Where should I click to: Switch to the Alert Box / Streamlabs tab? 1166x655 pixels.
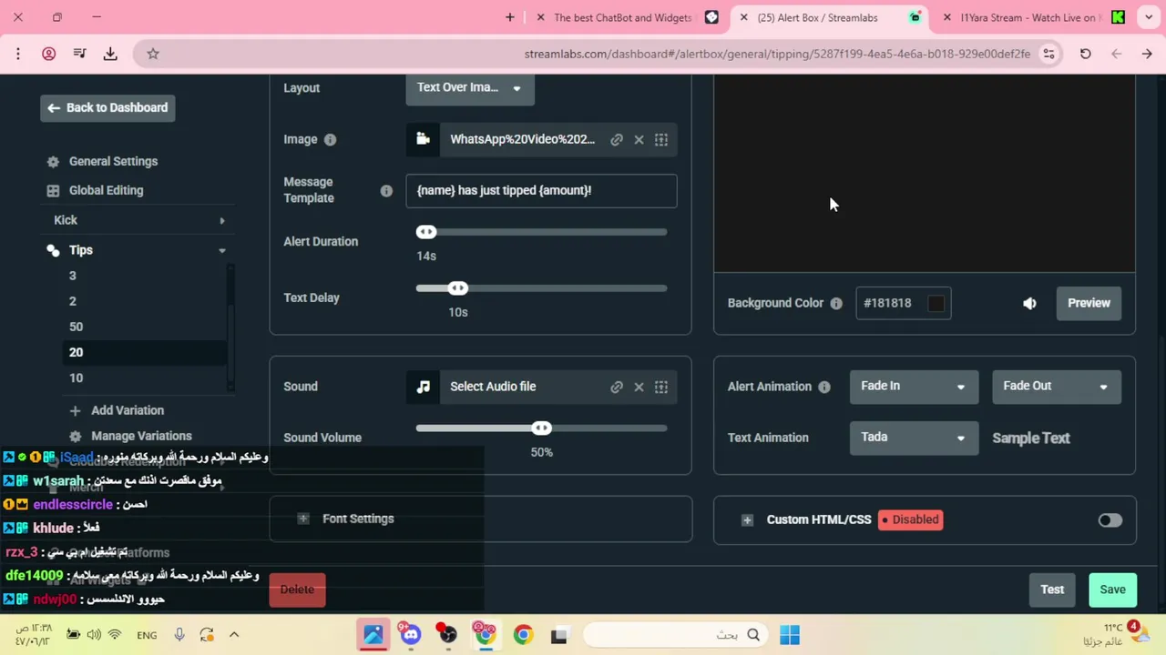pyautogui.click(x=829, y=17)
